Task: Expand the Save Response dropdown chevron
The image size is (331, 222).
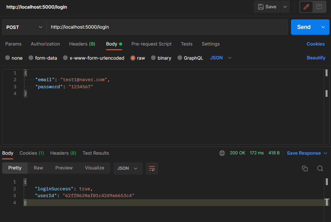Action: pyautogui.click(x=325, y=153)
